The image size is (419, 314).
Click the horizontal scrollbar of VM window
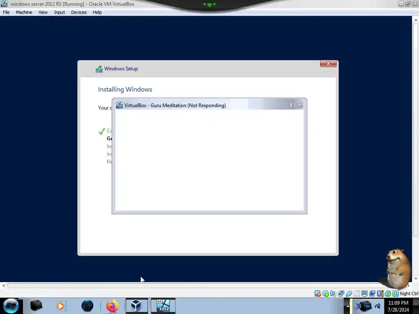(x=206, y=286)
